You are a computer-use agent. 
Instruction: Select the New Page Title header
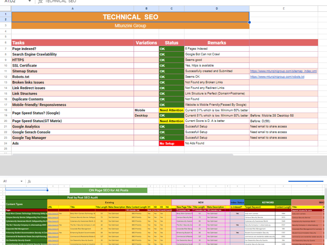coord(184,207)
